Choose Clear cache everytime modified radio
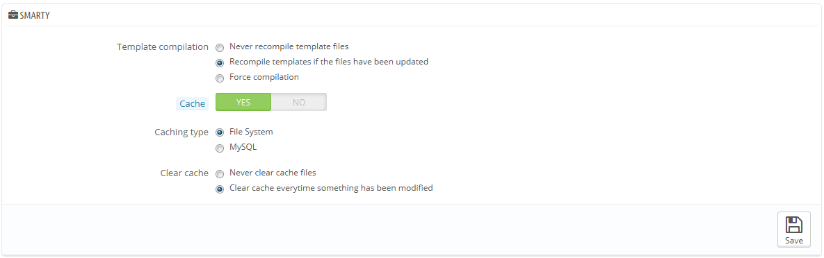Screen dimensions: 824x258 tap(220, 189)
